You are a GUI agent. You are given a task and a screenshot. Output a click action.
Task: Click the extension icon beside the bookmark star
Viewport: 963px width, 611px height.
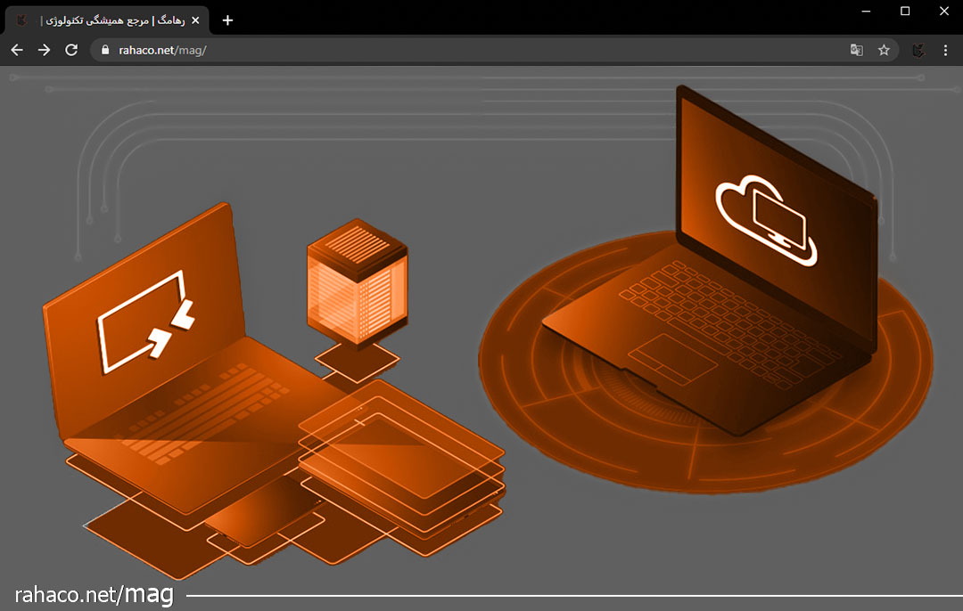[x=918, y=50]
